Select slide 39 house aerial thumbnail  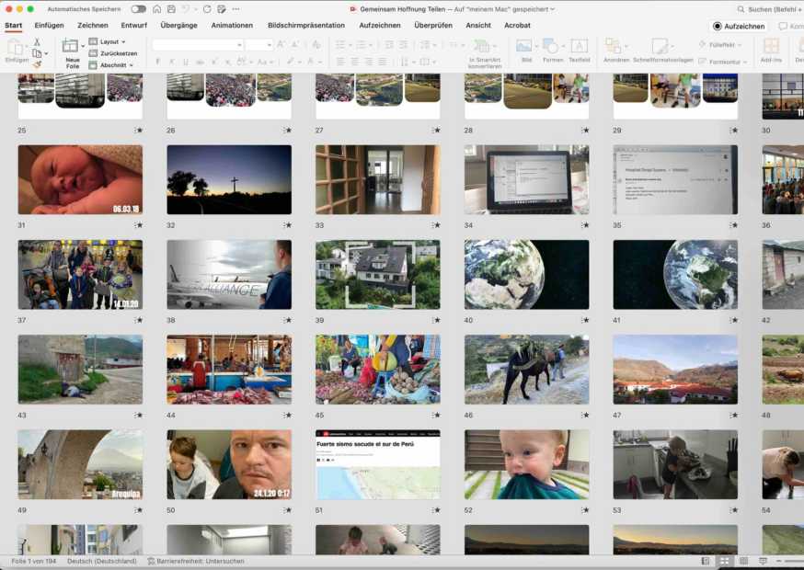pyautogui.click(x=378, y=275)
